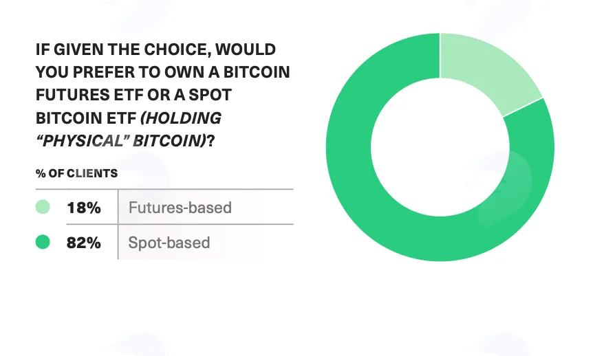Click the Futures-based legend label
Screen dimensions: 604x356
click(180, 208)
